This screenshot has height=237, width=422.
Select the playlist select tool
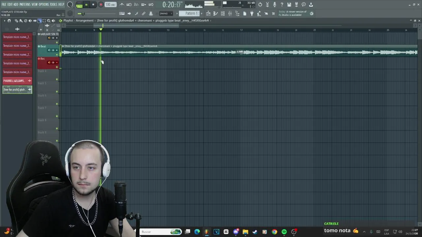[44, 21]
